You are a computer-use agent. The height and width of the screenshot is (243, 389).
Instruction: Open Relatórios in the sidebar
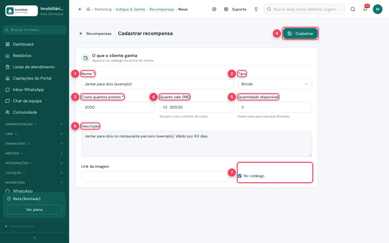point(35,56)
